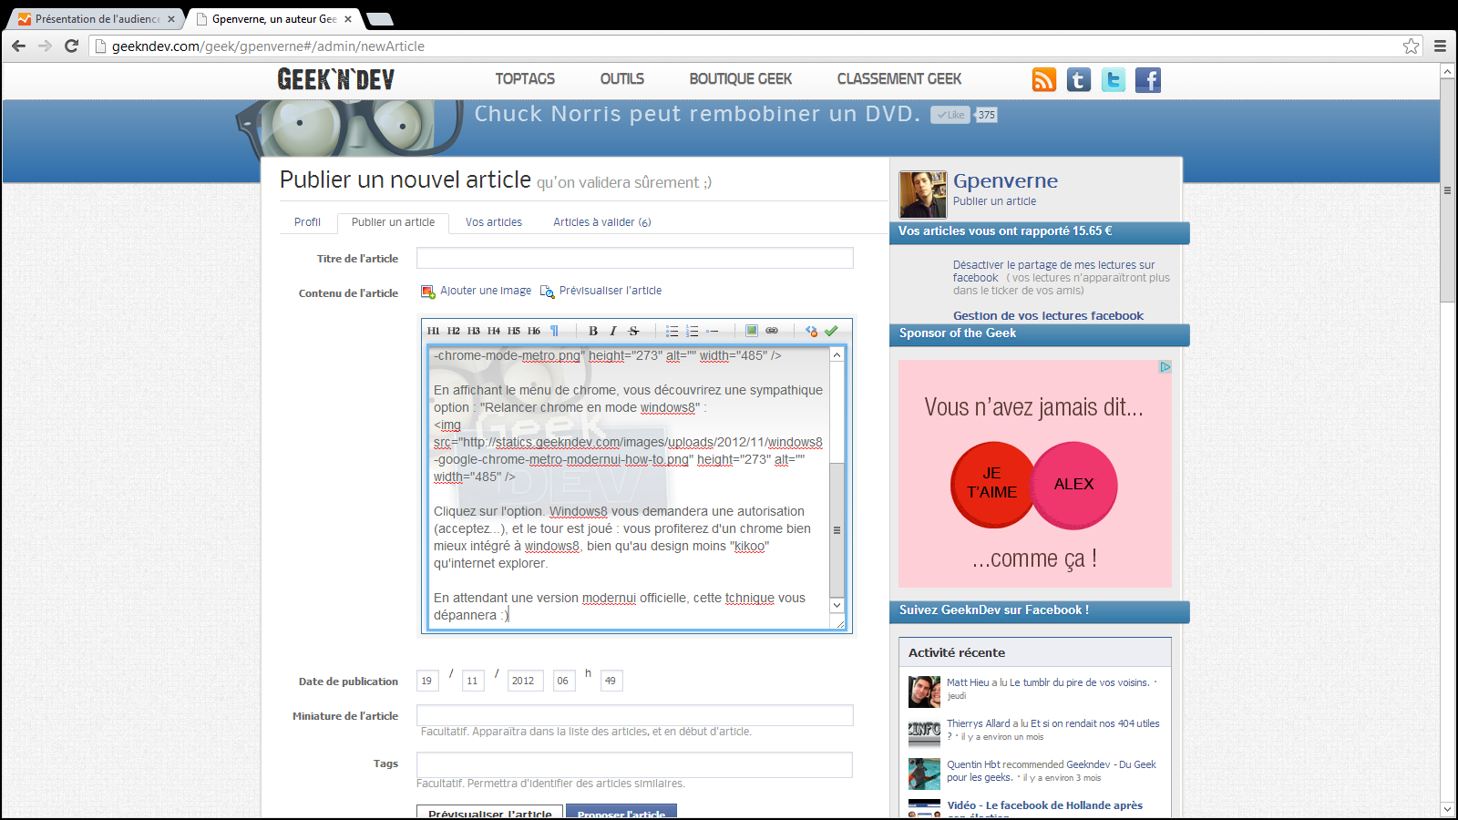Open the Vos articles tab
The width and height of the screenshot is (1458, 820).
(x=494, y=222)
